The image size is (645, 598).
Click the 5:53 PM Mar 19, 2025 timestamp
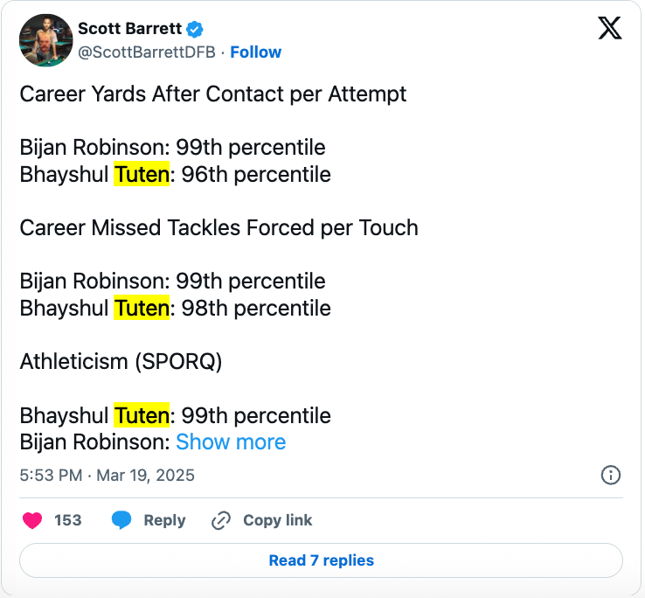(x=107, y=476)
